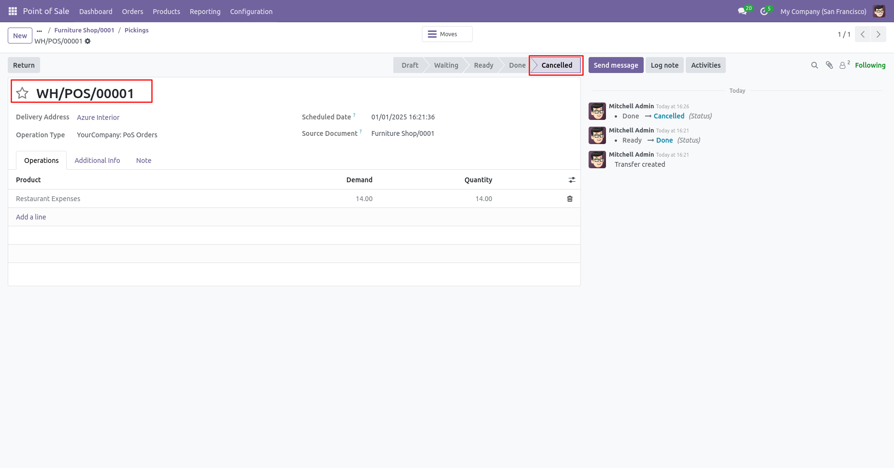The width and height of the screenshot is (894, 468).
Task: Click the Send message button
Action: click(616, 65)
